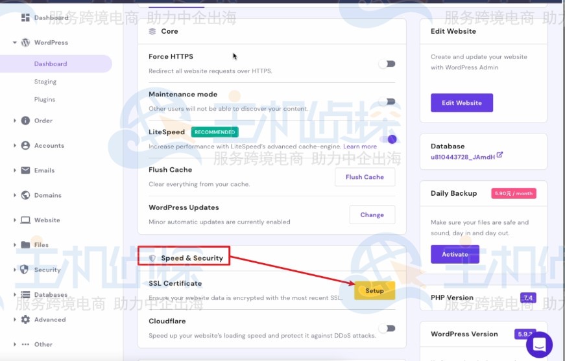The width and height of the screenshot is (565, 361).
Task: Click the Advanced gear icon
Action: 25,320
